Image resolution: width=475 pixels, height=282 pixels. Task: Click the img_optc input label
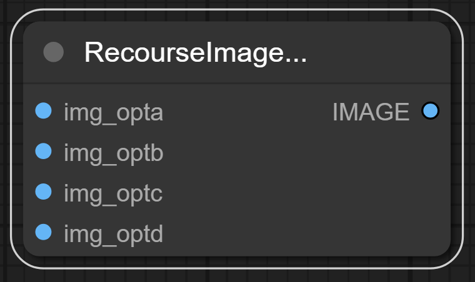[x=113, y=193]
